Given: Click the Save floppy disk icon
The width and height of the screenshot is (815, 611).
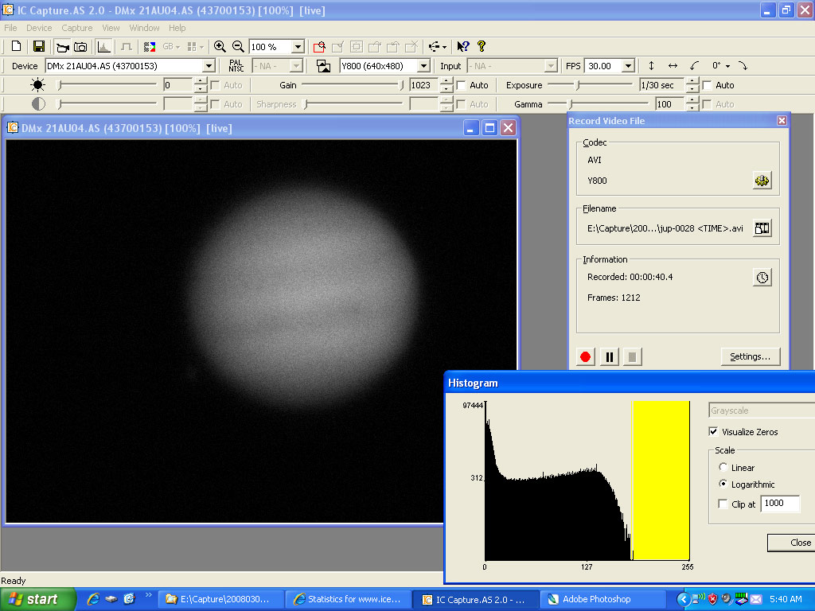Looking at the screenshot, I should [x=38, y=46].
